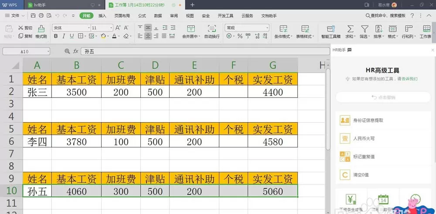This screenshot has width=436, height=214.
Task: Click the decrease decimal places icon
Action: [265, 36]
